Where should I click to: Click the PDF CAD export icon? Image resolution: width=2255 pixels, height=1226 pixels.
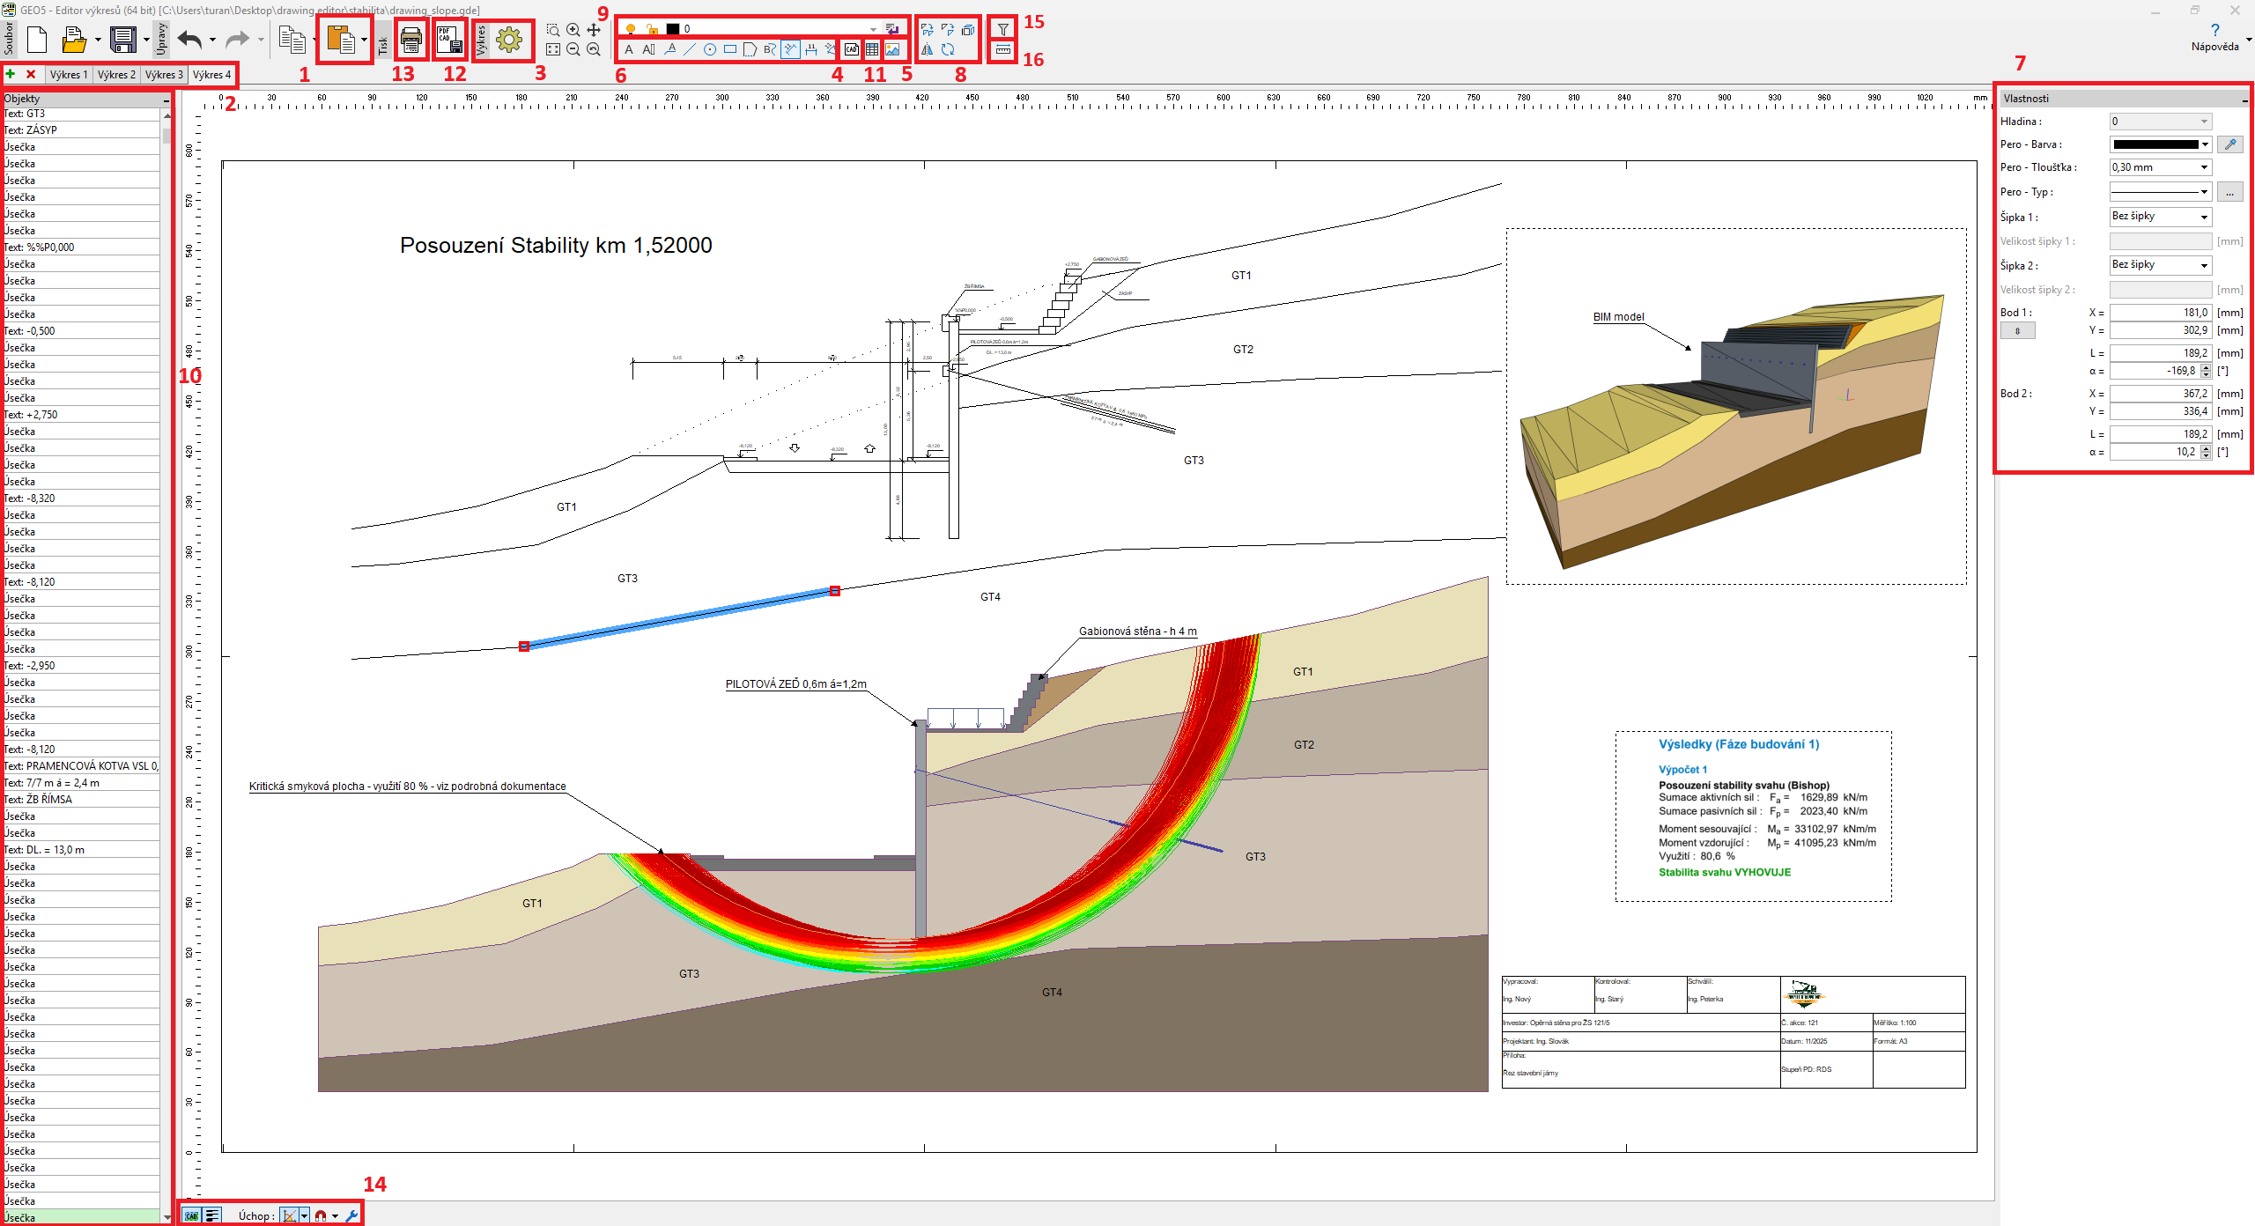[x=450, y=39]
